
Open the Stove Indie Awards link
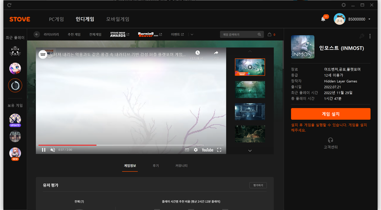(x=120, y=34)
